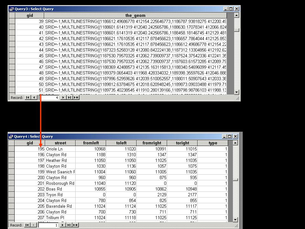The height and width of the screenshot is (229, 305).
Task: Click gid cell 50 in Query3
Action: [30, 84]
